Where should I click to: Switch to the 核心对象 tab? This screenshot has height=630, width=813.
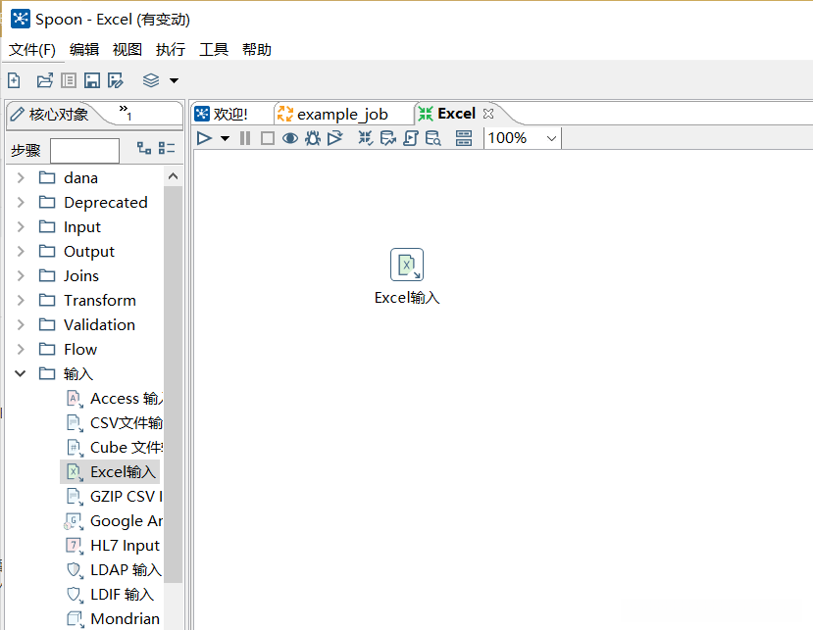coord(50,114)
